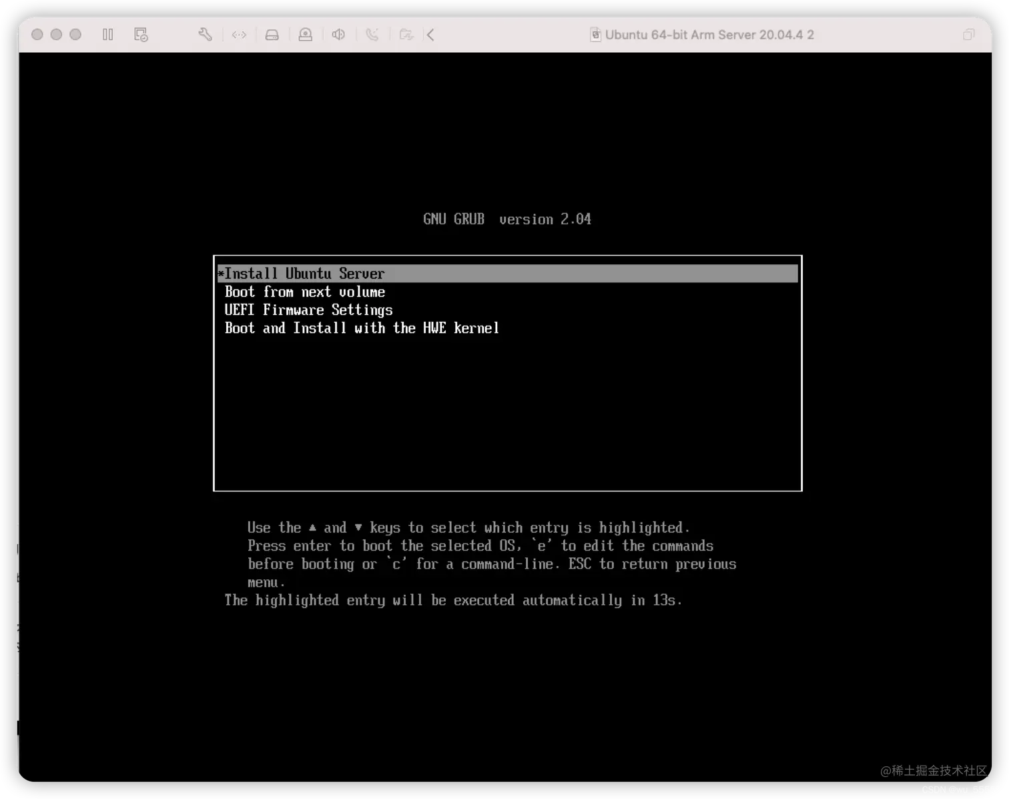Screen dimensions: 1009x799
Task: Click the 'Use the ▲ and ▼ keys to select' line
Action: pyautogui.click(x=468, y=527)
